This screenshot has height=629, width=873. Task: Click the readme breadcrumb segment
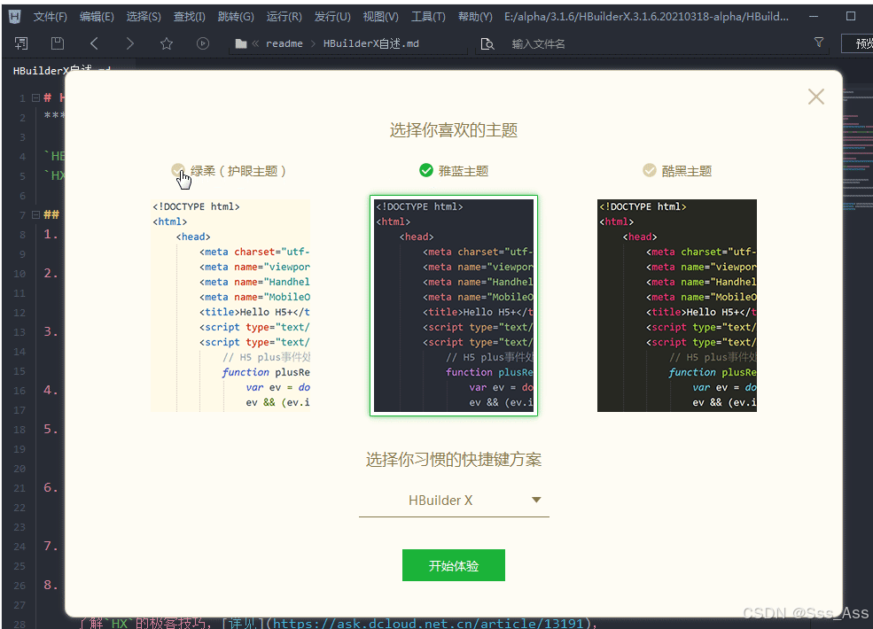click(285, 43)
